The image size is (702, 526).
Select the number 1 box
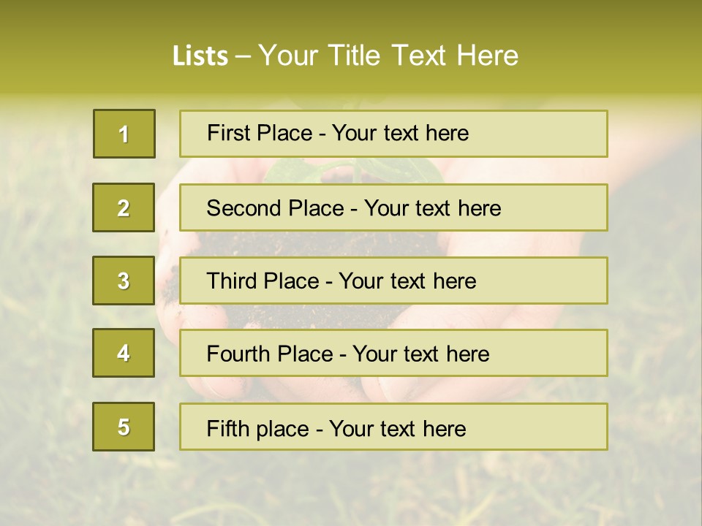click(124, 134)
